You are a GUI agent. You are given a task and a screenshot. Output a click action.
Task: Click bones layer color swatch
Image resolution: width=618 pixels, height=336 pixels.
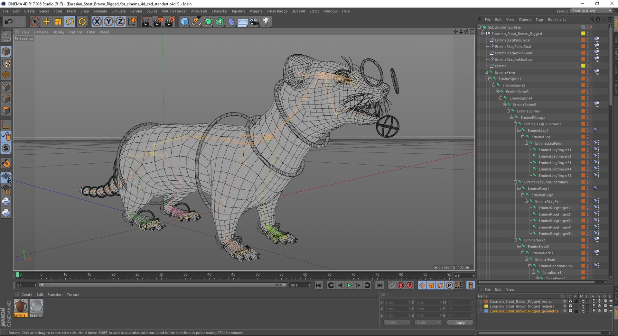pos(486,302)
